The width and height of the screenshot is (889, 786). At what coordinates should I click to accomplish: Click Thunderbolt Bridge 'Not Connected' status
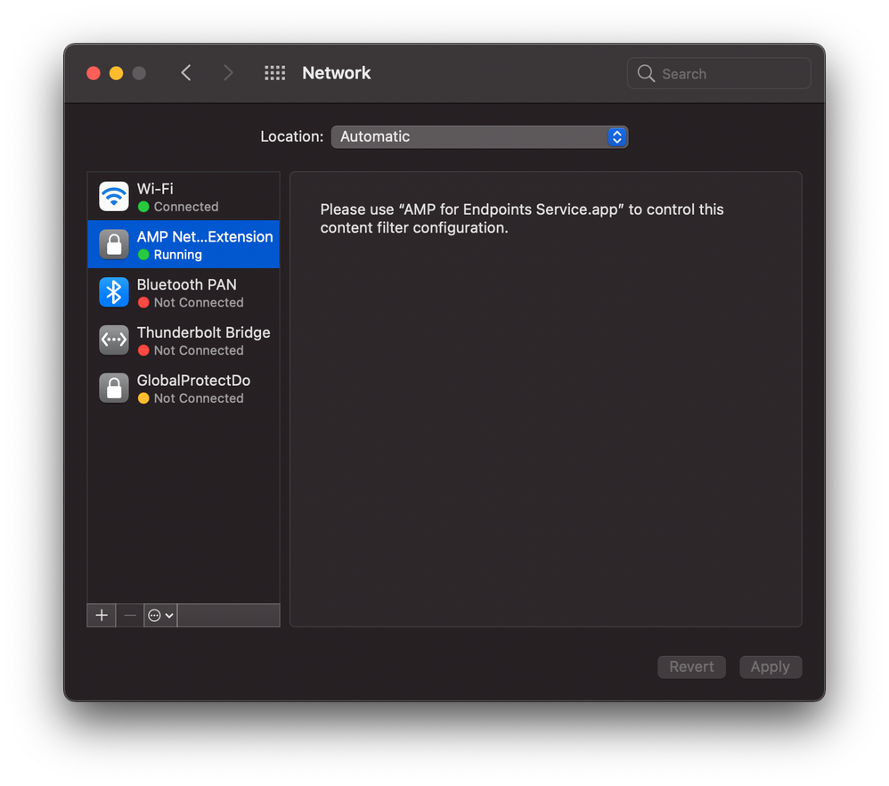pos(199,350)
